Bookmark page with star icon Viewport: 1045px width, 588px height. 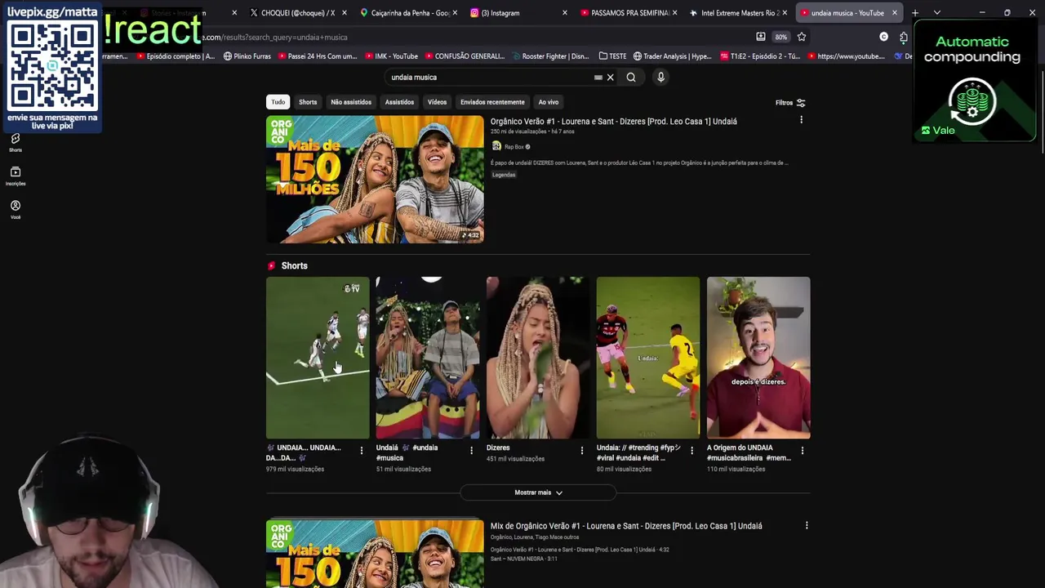click(802, 37)
